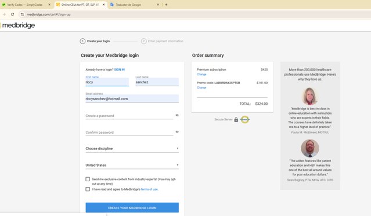Close the Traductor de Google tab
This screenshot has height=216, width=371.
pos(158,5)
